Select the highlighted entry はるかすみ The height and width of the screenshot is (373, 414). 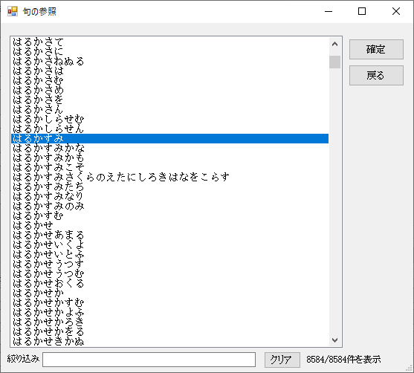170,138
